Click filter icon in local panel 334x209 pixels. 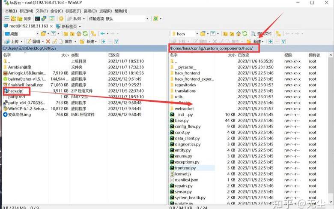coord(53,34)
